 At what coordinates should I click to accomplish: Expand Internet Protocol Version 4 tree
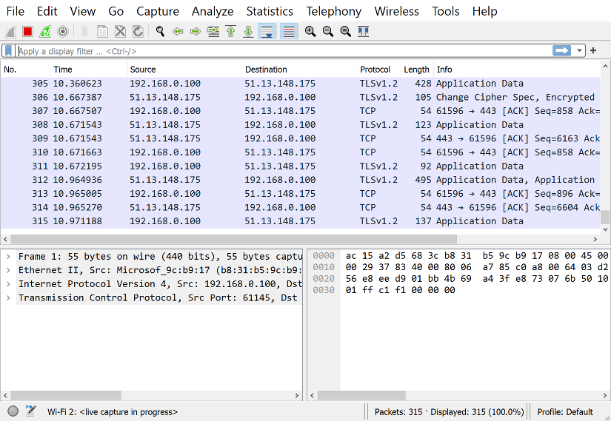(x=8, y=284)
